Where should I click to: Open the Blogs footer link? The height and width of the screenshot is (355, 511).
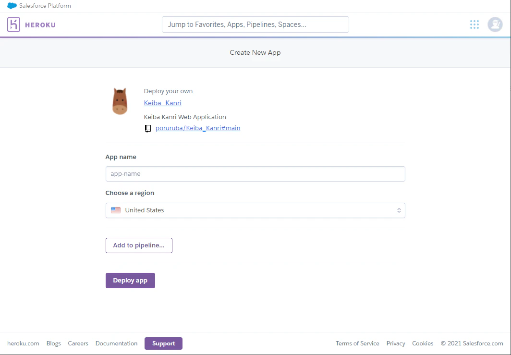click(x=54, y=343)
